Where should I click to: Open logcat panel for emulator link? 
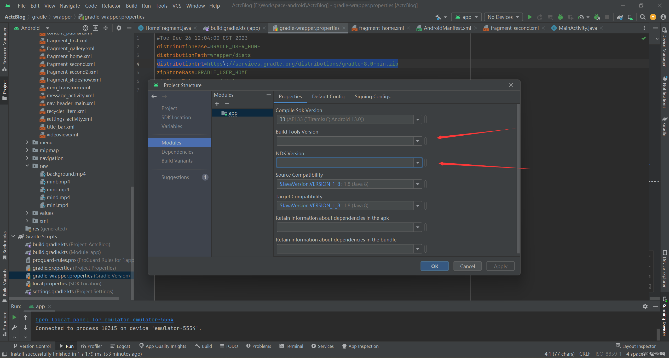104,320
